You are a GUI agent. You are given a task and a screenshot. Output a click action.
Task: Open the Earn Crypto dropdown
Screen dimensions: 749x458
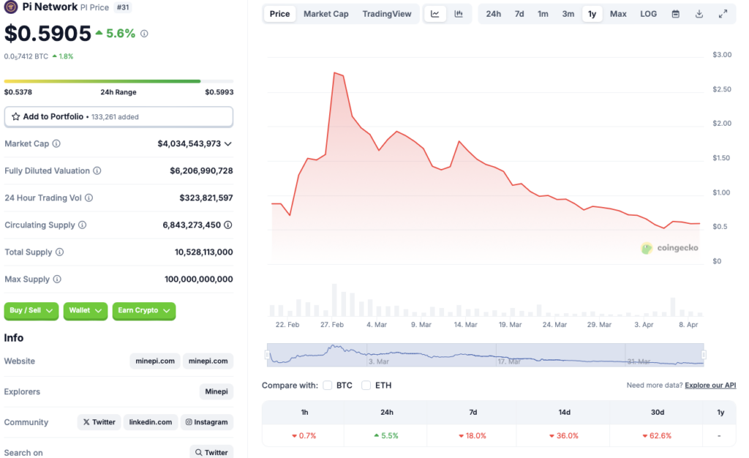coord(144,311)
